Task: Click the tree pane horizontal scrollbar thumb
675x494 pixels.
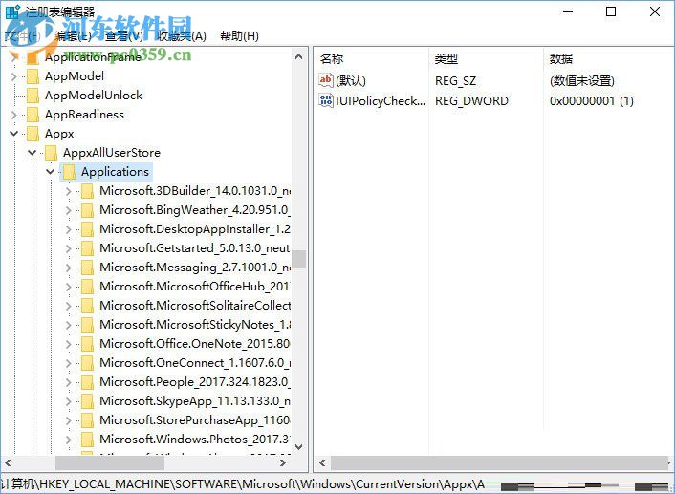Action: tap(110, 463)
